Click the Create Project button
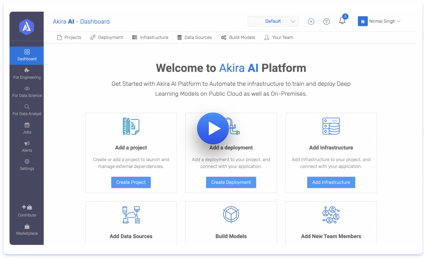 [131, 182]
